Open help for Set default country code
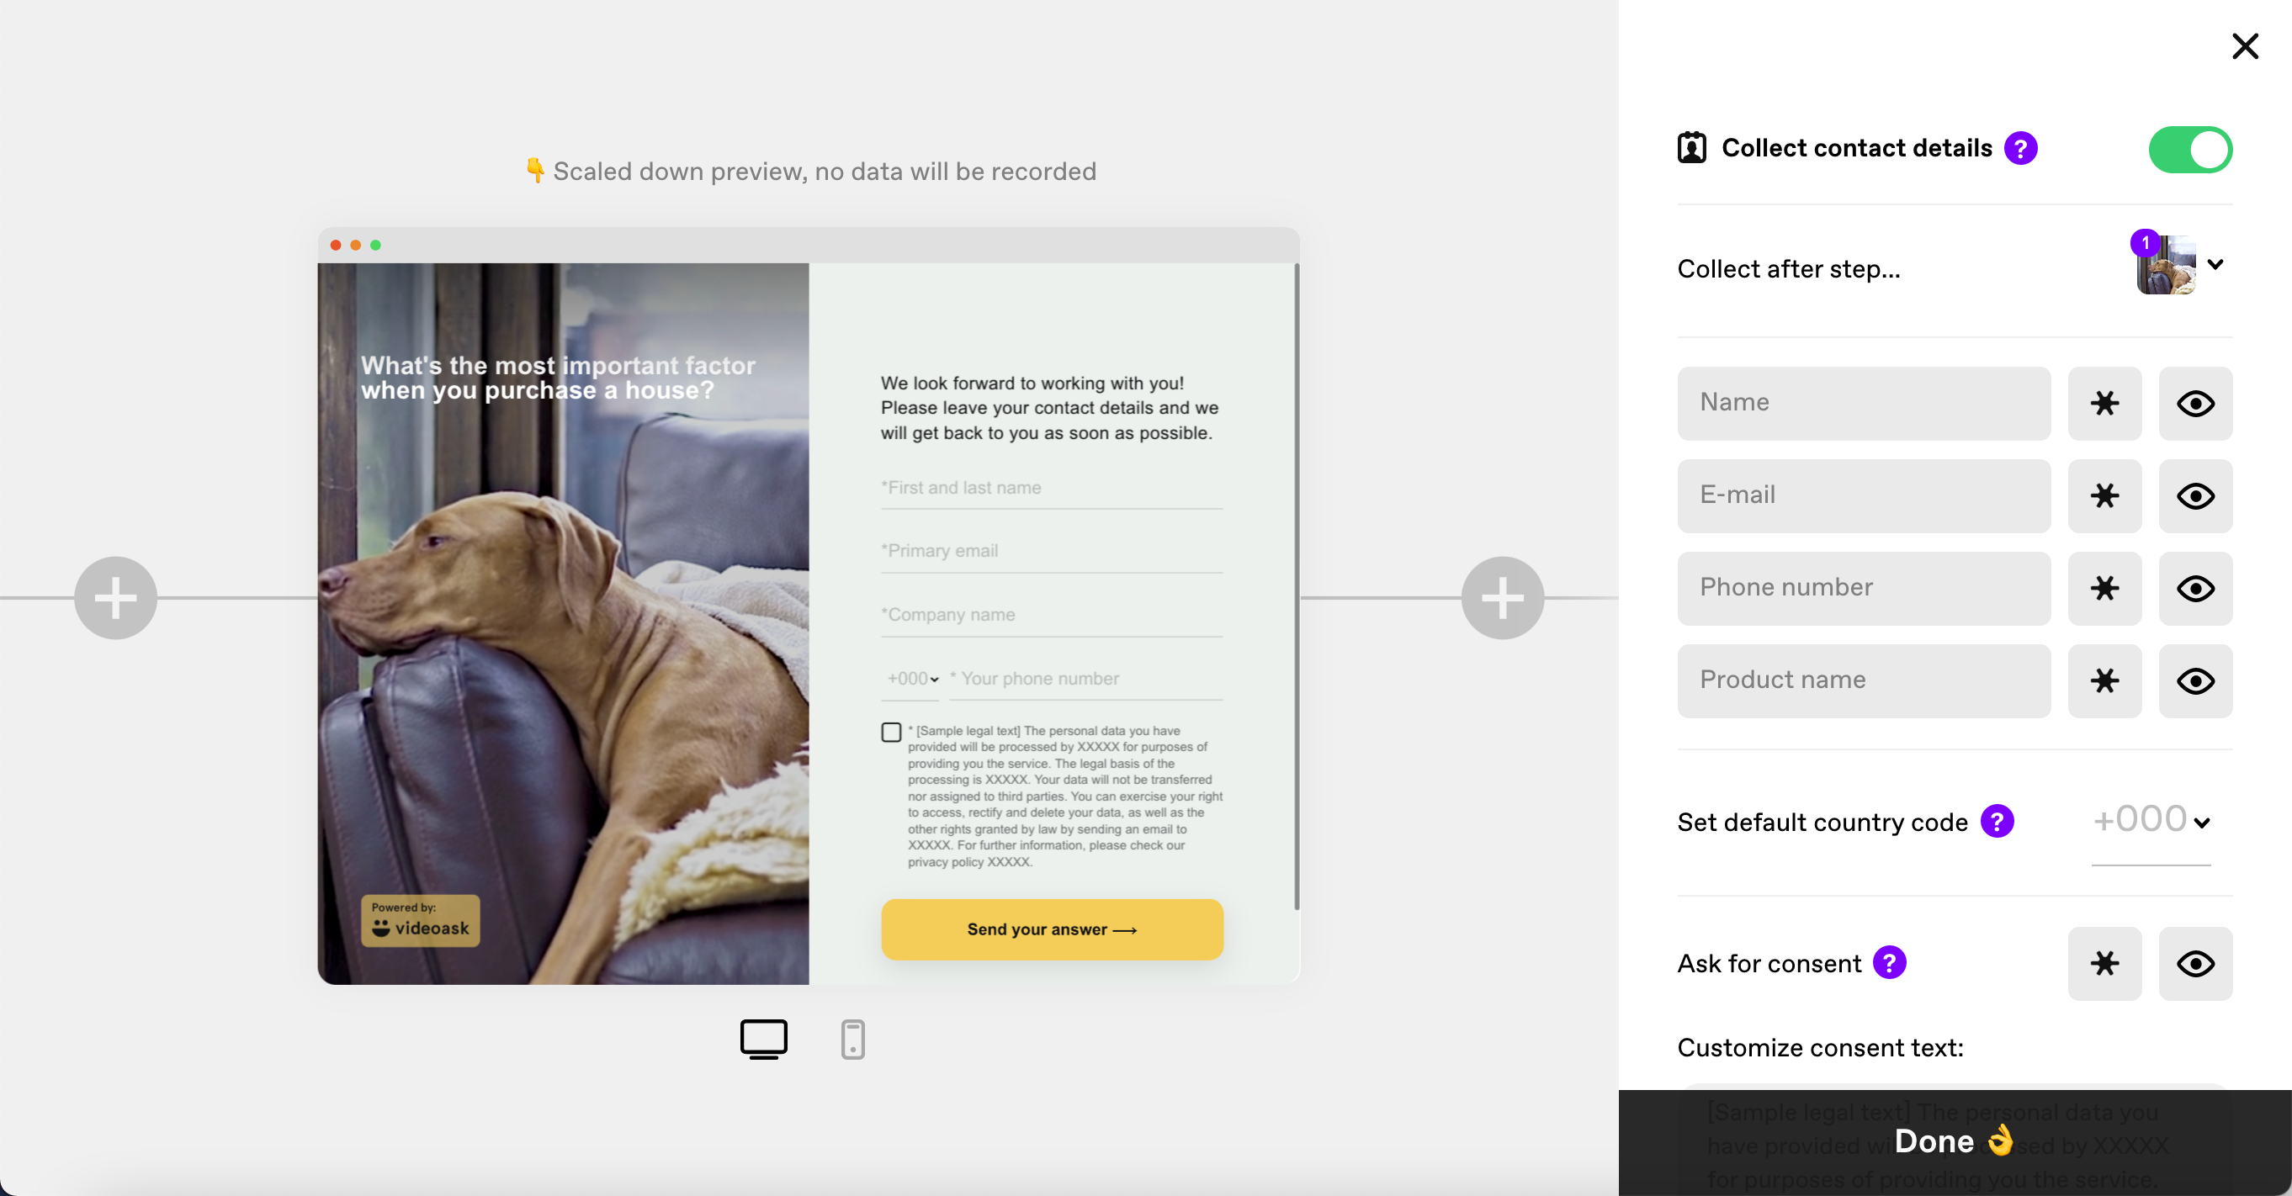2292x1196 pixels. tap(1997, 821)
